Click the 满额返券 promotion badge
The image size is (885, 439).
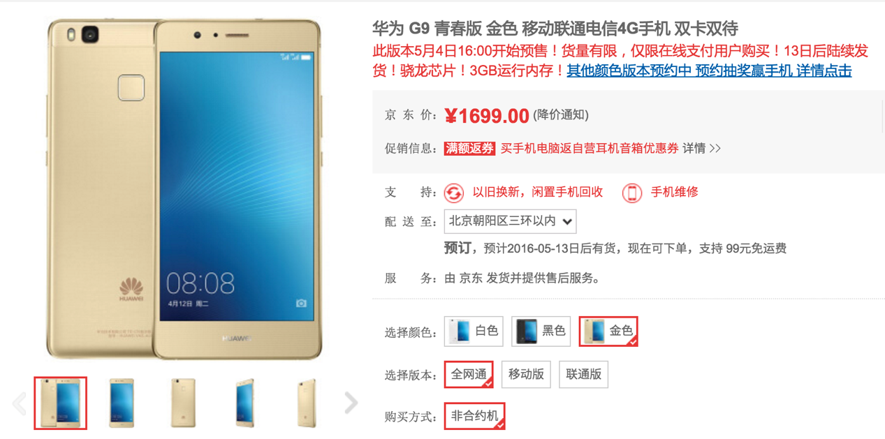tap(469, 148)
